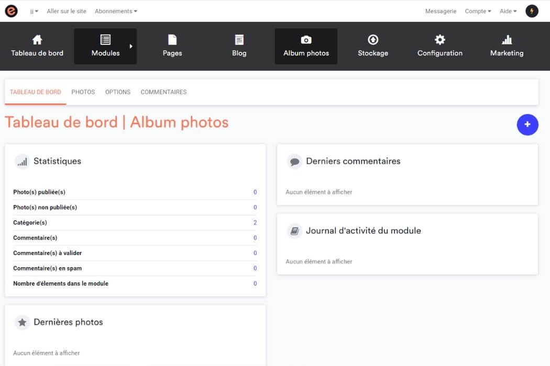The image size is (550, 366).
Task: Click the Pages document icon
Action: pyautogui.click(x=172, y=39)
